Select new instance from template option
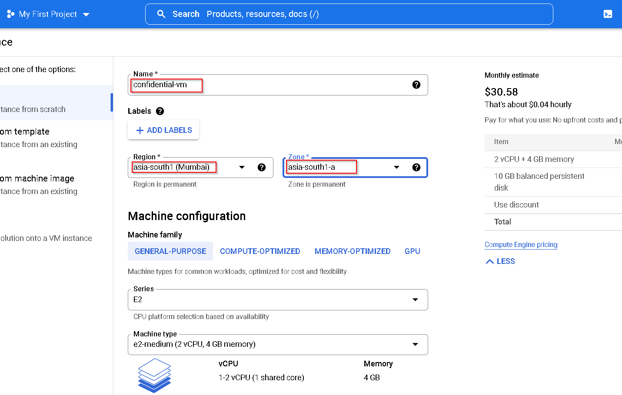This screenshot has height=395, width=622. pos(56,138)
